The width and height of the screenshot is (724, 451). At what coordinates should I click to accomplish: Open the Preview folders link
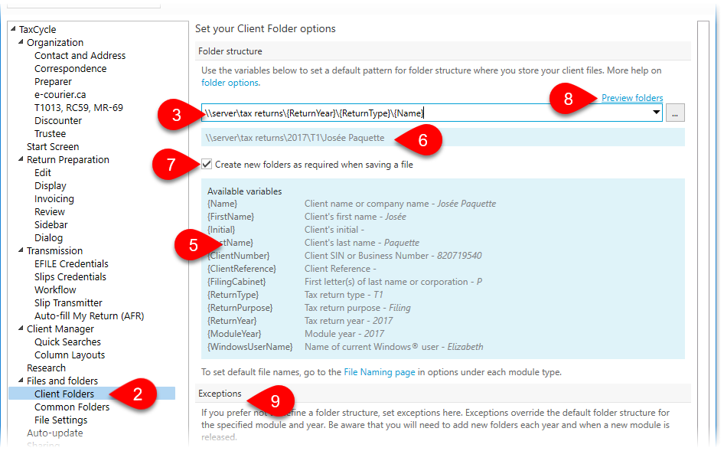(x=632, y=98)
